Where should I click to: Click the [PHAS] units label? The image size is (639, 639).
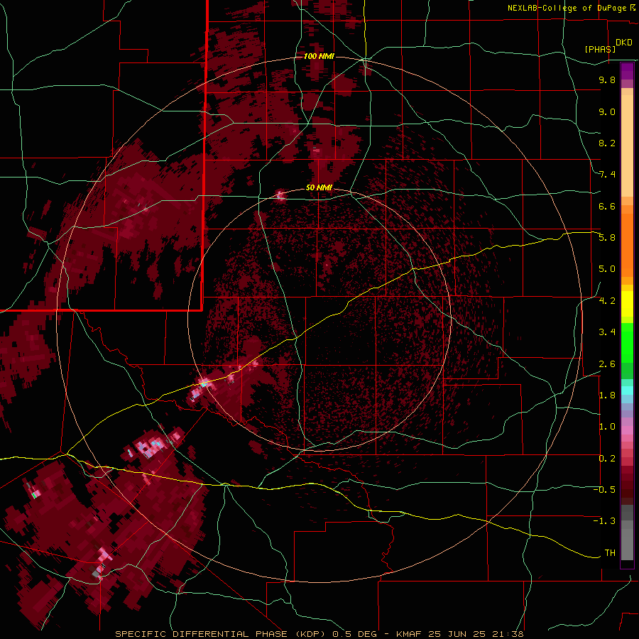[600, 49]
